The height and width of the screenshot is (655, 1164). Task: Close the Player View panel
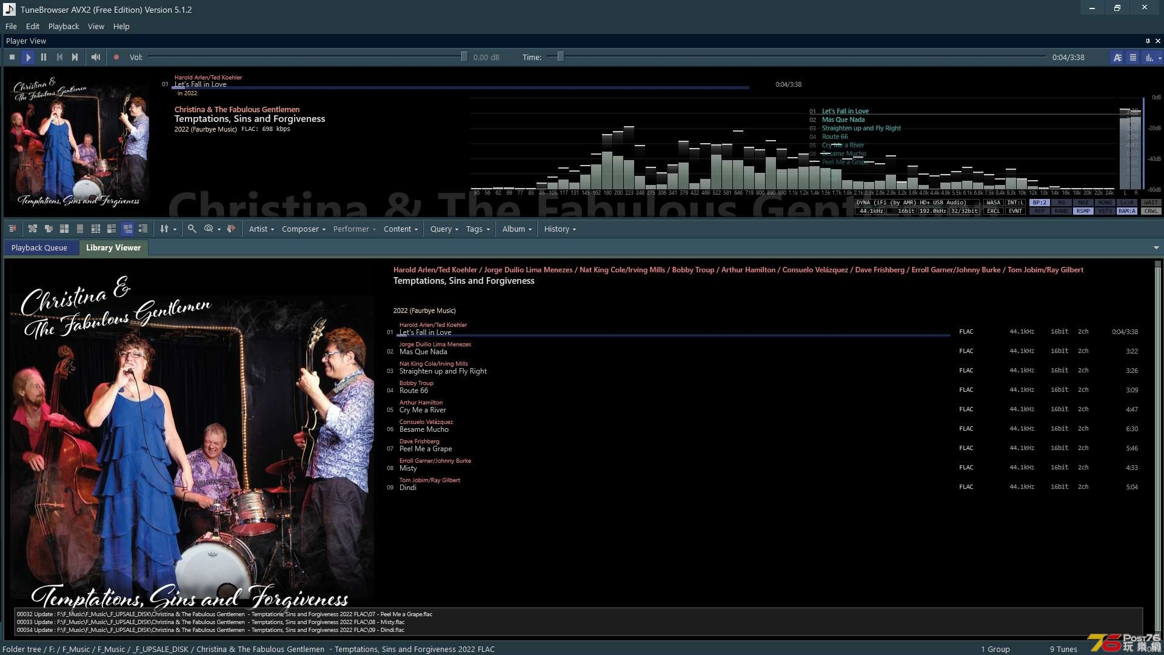coord(1157,41)
